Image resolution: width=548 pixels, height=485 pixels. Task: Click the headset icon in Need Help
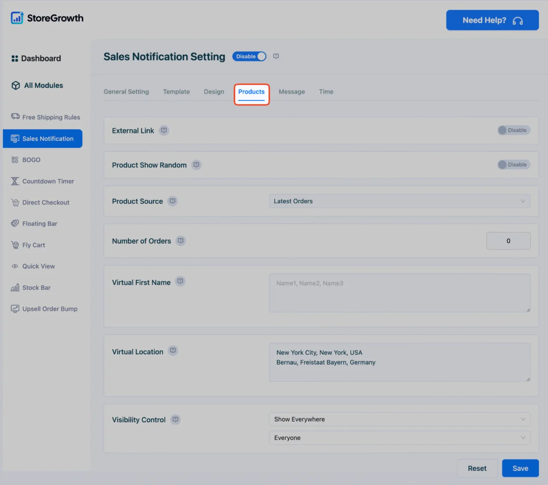coord(518,21)
